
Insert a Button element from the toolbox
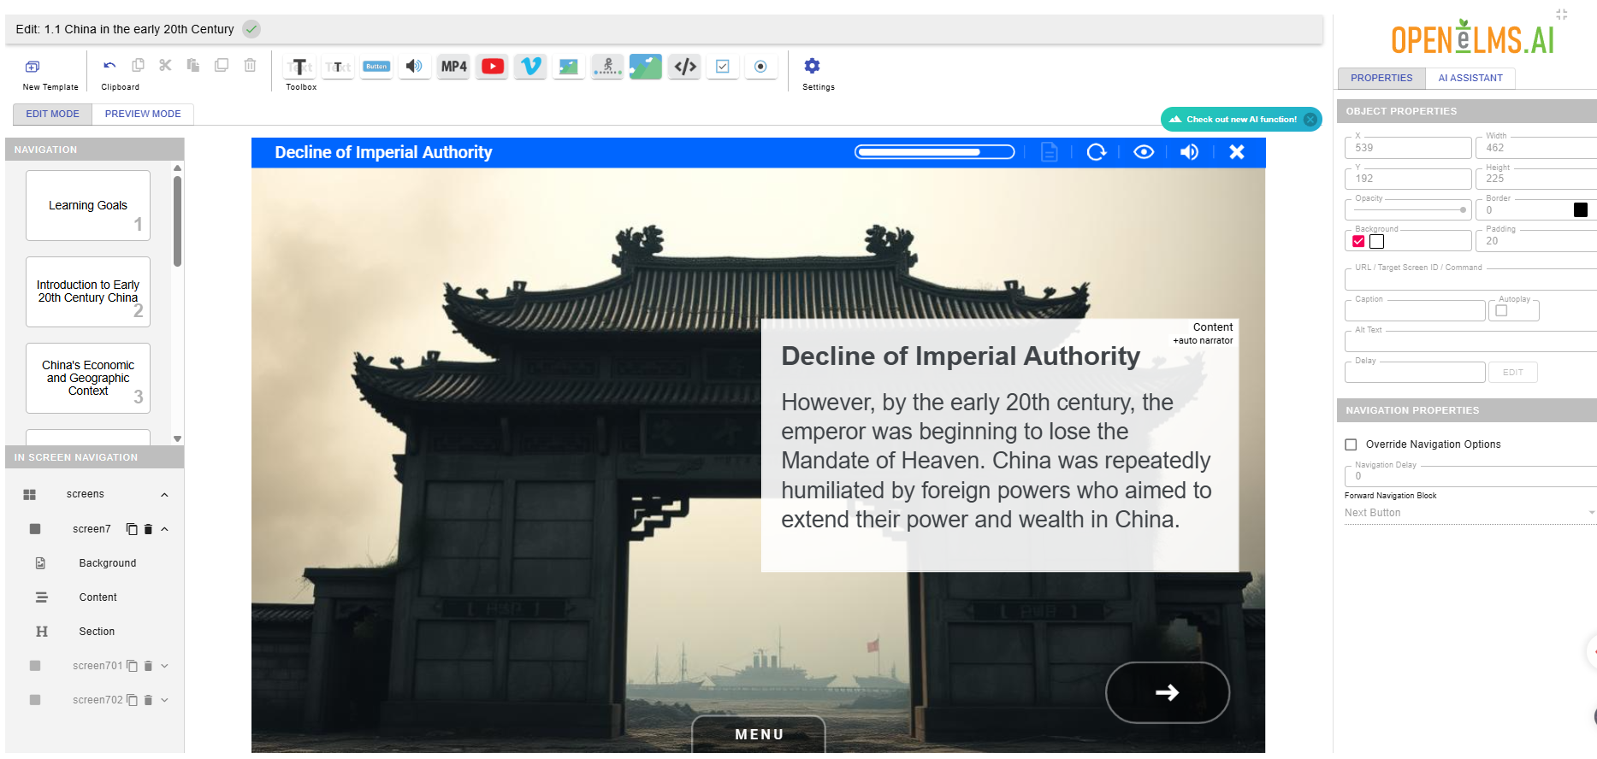click(x=376, y=67)
